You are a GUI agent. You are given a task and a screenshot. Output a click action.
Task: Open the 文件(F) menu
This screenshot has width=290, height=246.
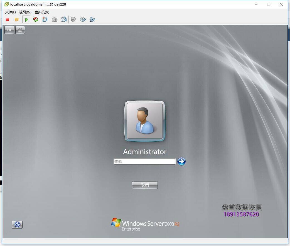click(10, 12)
